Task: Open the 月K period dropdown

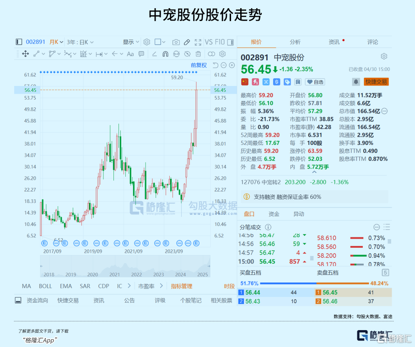Action: (56, 42)
